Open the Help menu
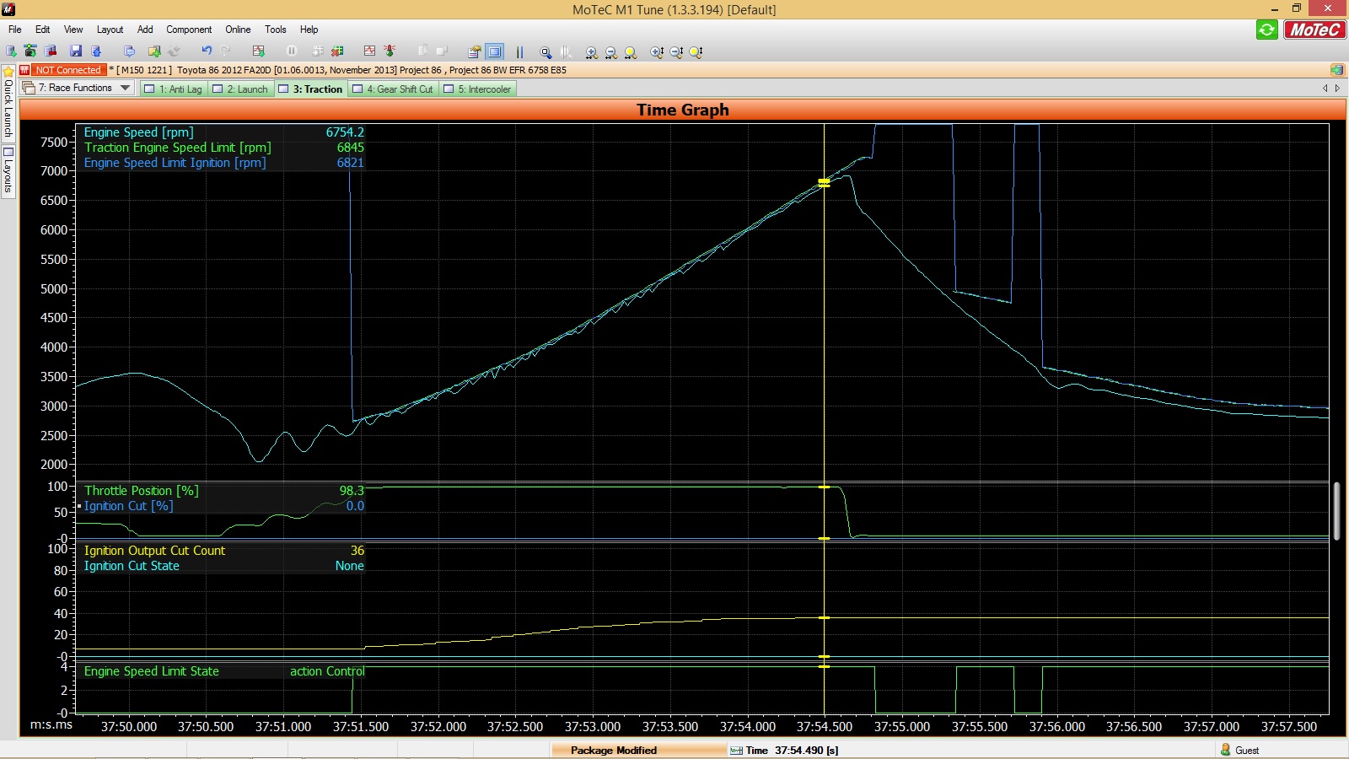1349x759 pixels. (x=309, y=30)
